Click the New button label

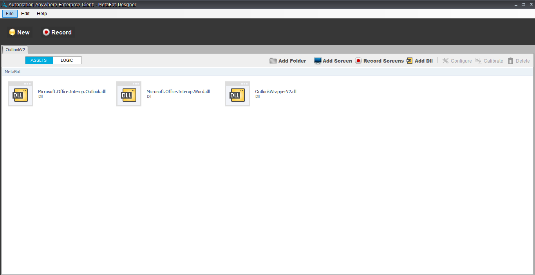23,32
